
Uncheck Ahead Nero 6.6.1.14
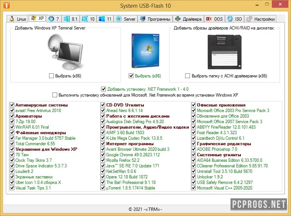pos(103,111)
